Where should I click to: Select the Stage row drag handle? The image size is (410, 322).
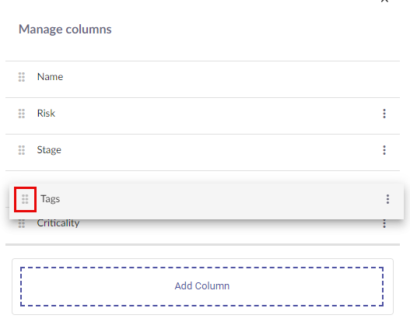point(22,150)
